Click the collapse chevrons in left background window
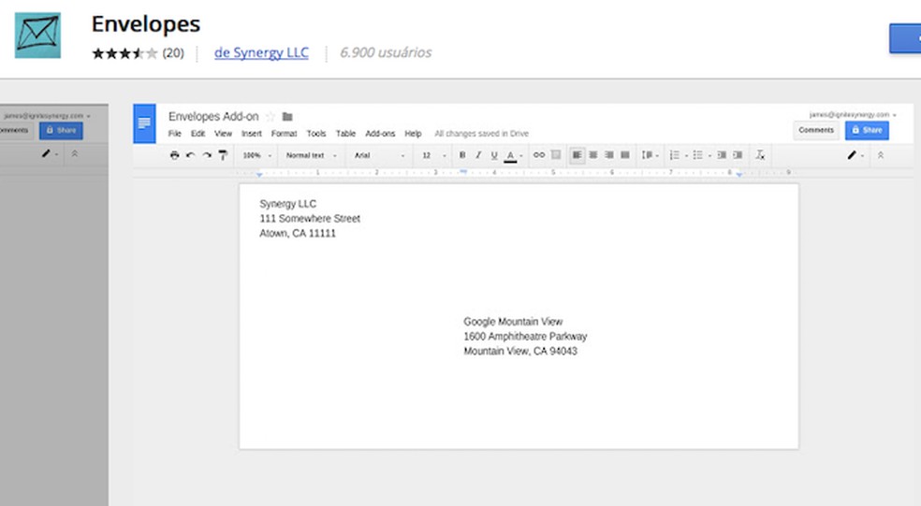Viewport: 921px width, 506px height. [x=75, y=153]
